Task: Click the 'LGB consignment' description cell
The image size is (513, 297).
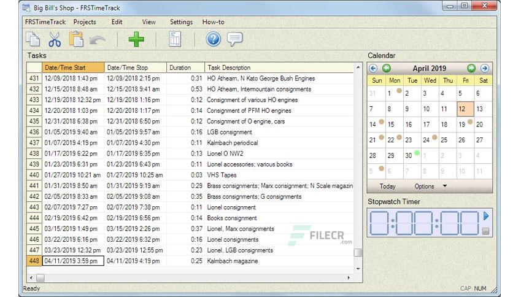Action: coord(279,132)
